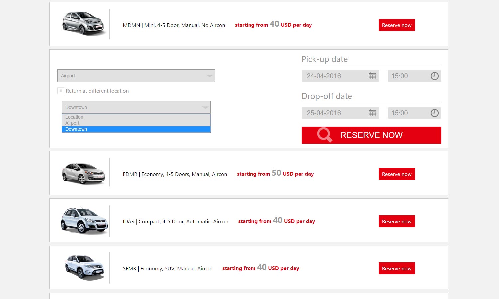Open the drop-off date calendar icon

(x=372, y=113)
